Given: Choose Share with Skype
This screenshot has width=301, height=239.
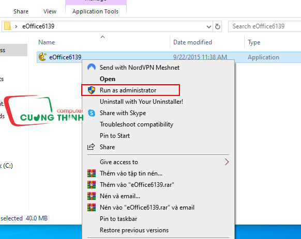Looking at the screenshot, I should 123,113.
